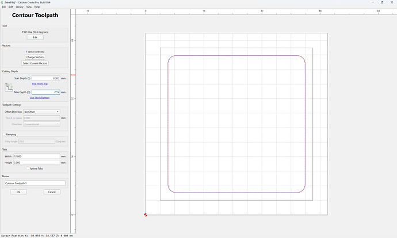Enable the Ramping checkbox
This screenshot has height=238, width=397.
[4, 135]
